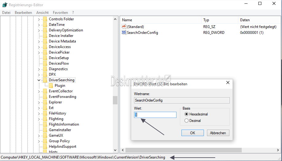Screen dimensions: 282x161
Task: Open the Favoriten menu
Action: (60, 13)
